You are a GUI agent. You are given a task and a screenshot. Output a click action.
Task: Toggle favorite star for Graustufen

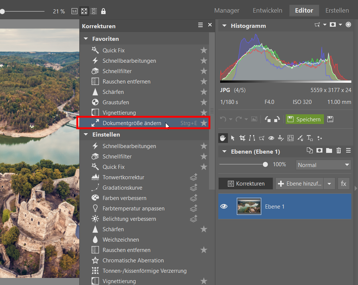pos(204,102)
